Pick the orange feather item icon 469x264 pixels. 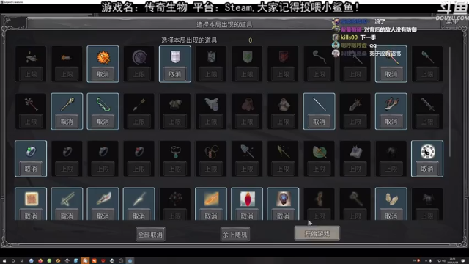(211, 199)
